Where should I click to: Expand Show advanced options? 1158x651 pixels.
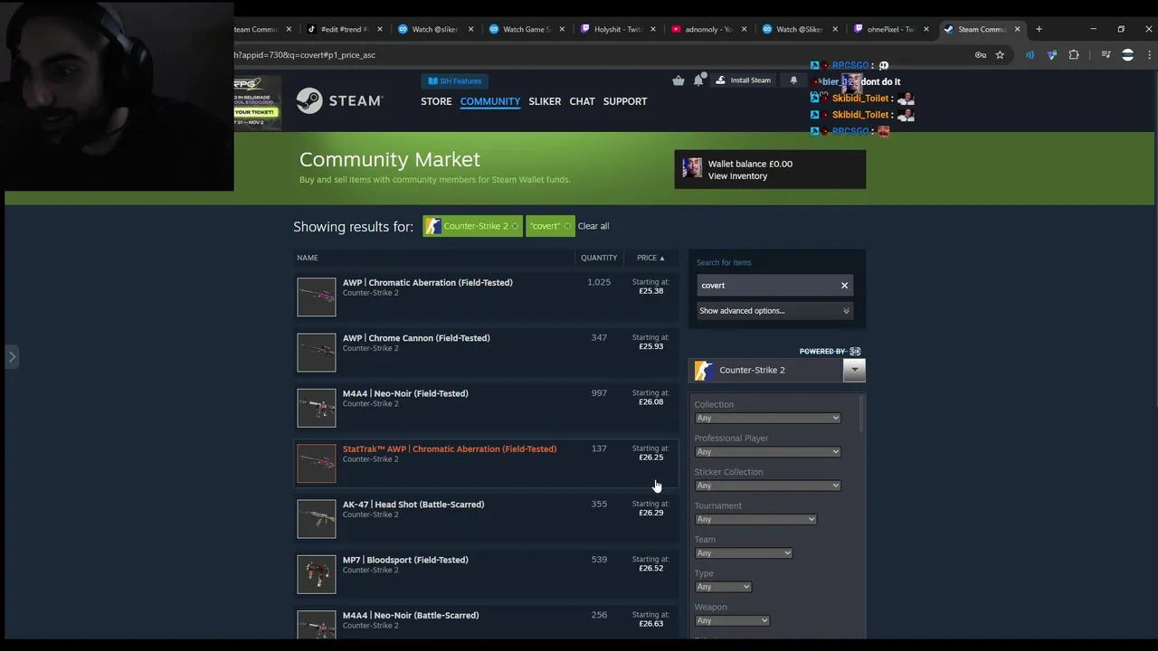click(x=774, y=311)
